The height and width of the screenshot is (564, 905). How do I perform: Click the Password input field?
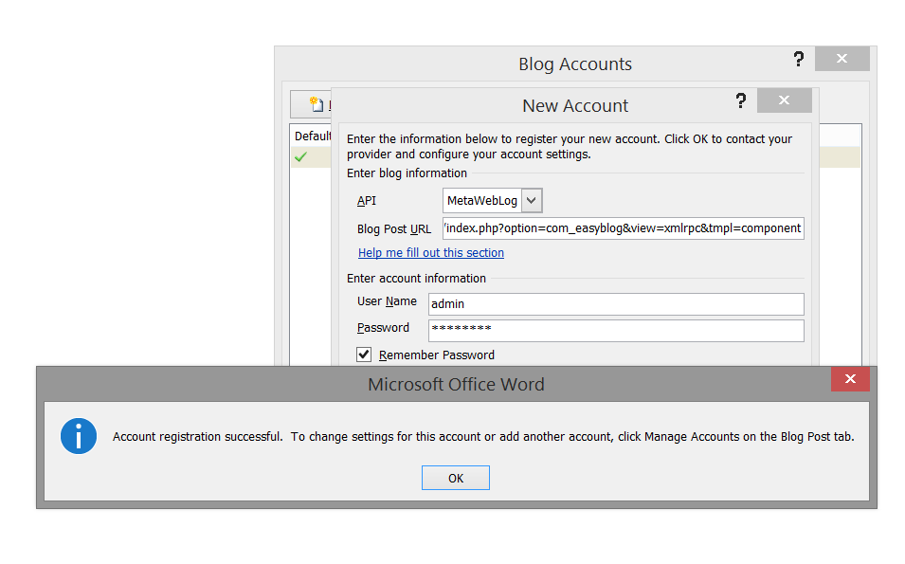[x=616, y=330]
